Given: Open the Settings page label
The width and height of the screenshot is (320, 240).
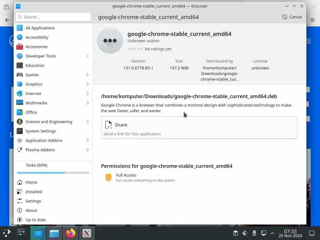Looking at the screenshot, I should click(33, 201).
